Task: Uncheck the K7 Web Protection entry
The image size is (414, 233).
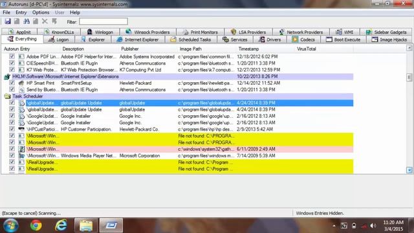Action: pyautogui.click(x=12, y=69)
